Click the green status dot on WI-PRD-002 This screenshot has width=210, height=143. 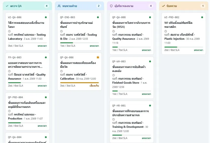click(x=202, y=17)
